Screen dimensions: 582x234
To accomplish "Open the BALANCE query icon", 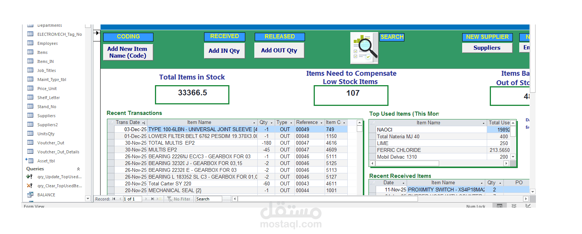I will click(x=29, y=195).
